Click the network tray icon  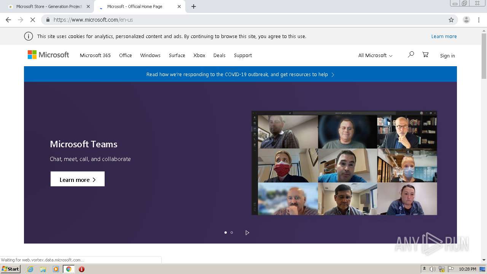pos(442,269)
